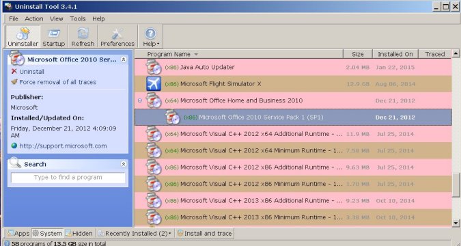The height and width of the screenshot is (246, 461).
Task: Collapse the Search panel
Action: coord(124,164)
